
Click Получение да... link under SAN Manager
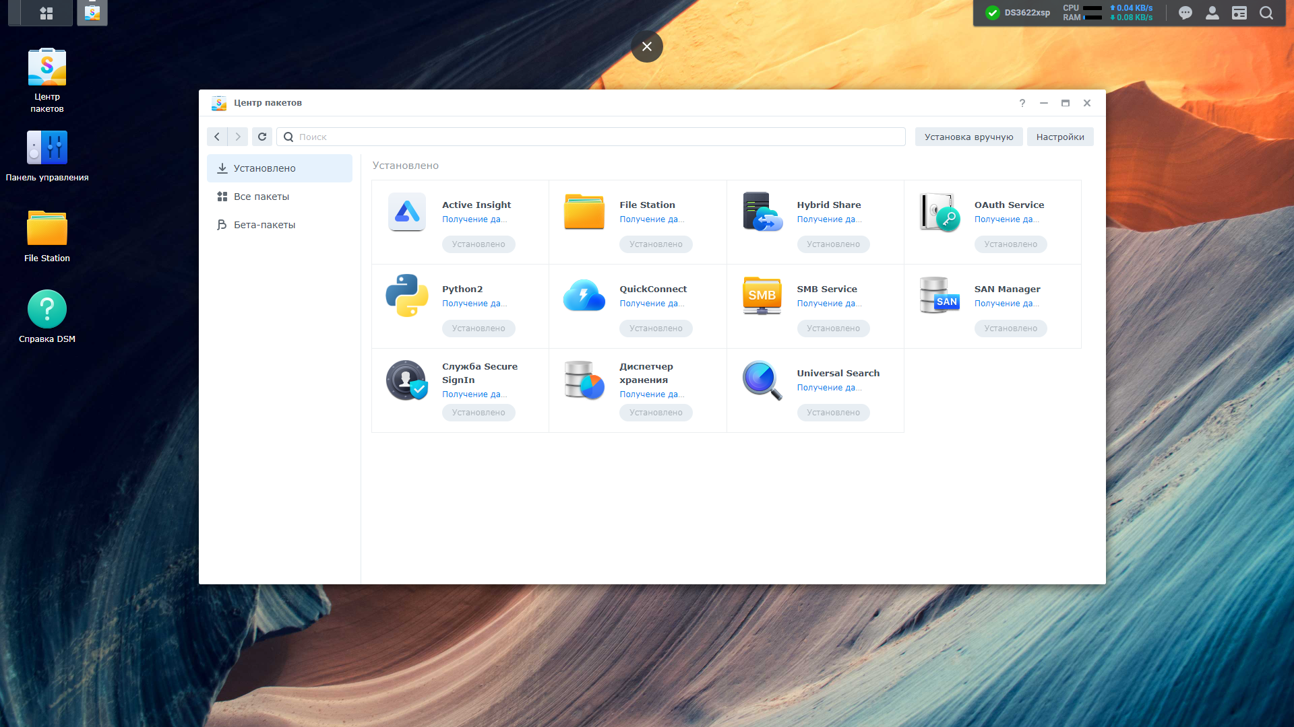(x=1007, y=304)
